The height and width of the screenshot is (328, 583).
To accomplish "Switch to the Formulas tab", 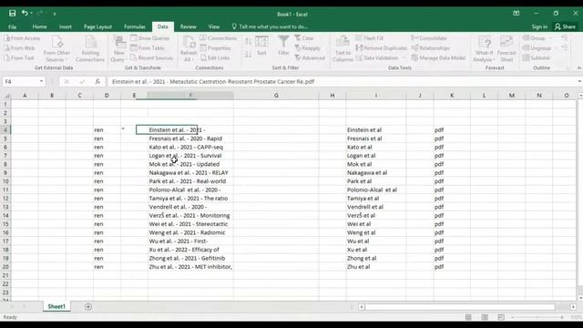I will pyautogui.click(x=135, y=26).
